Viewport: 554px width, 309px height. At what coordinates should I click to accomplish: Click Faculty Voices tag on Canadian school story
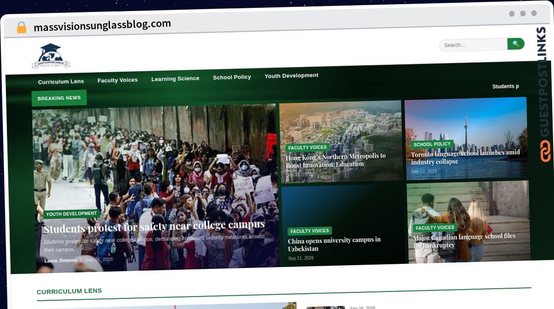(x=435, y=228)
